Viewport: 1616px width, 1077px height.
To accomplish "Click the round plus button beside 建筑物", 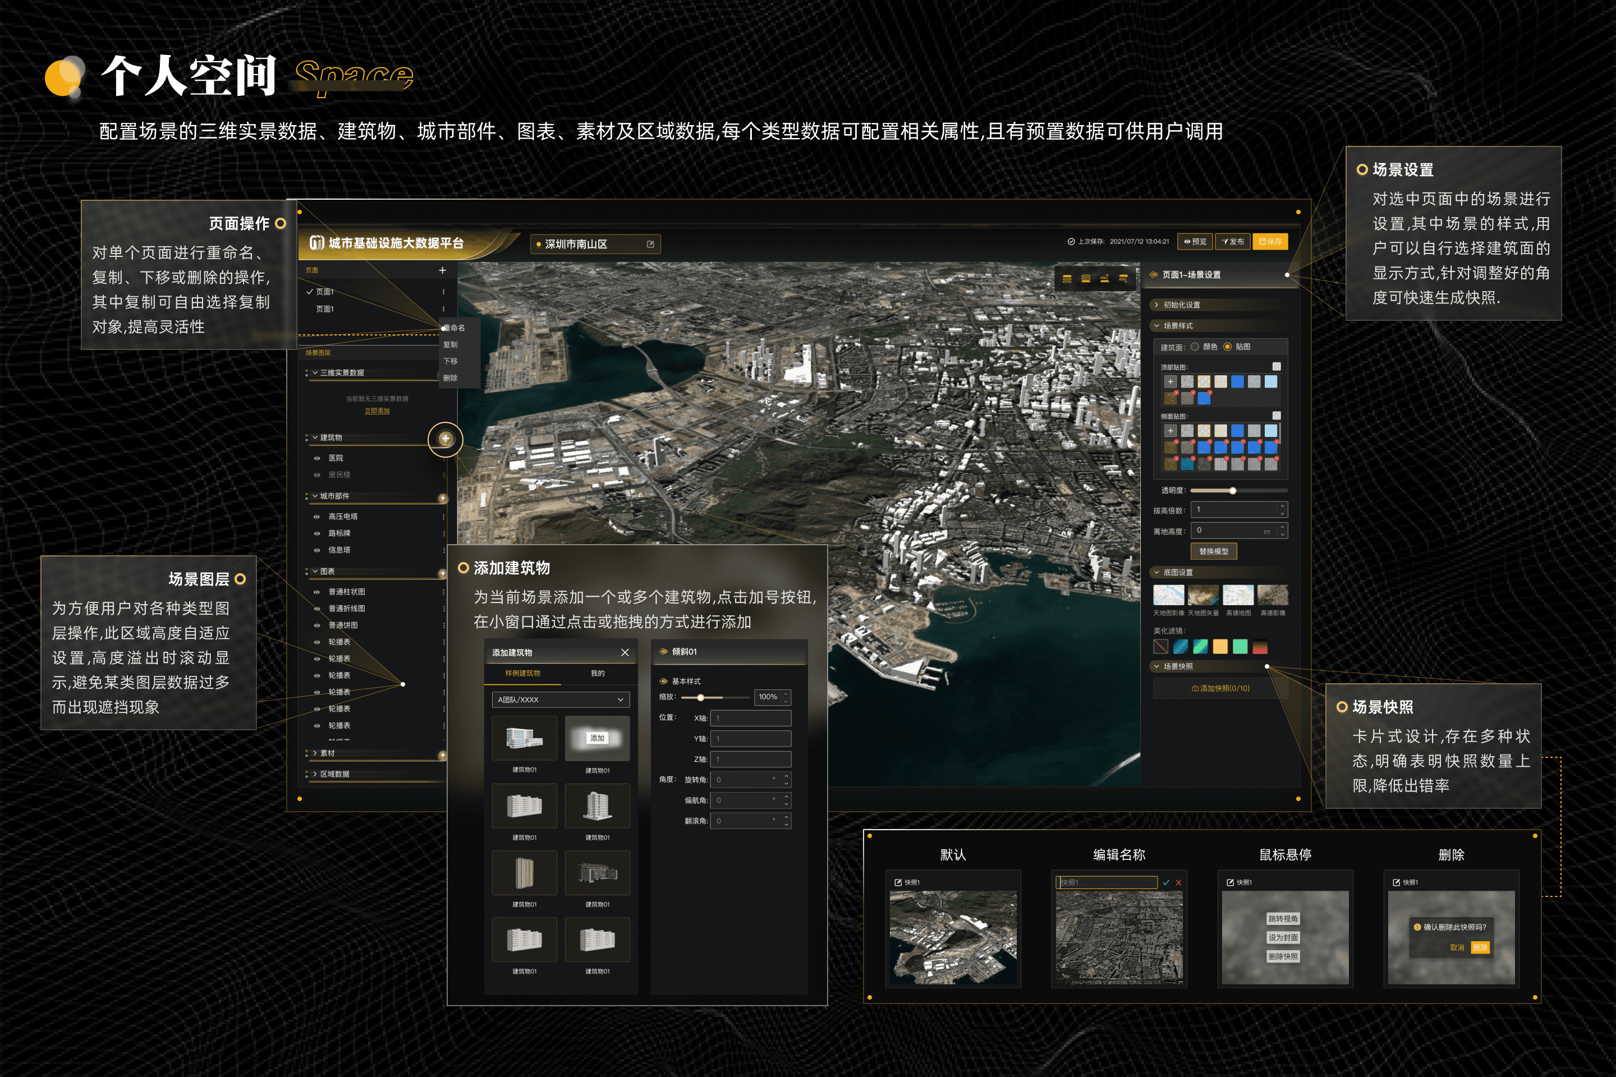I will [x=445, y=439].
